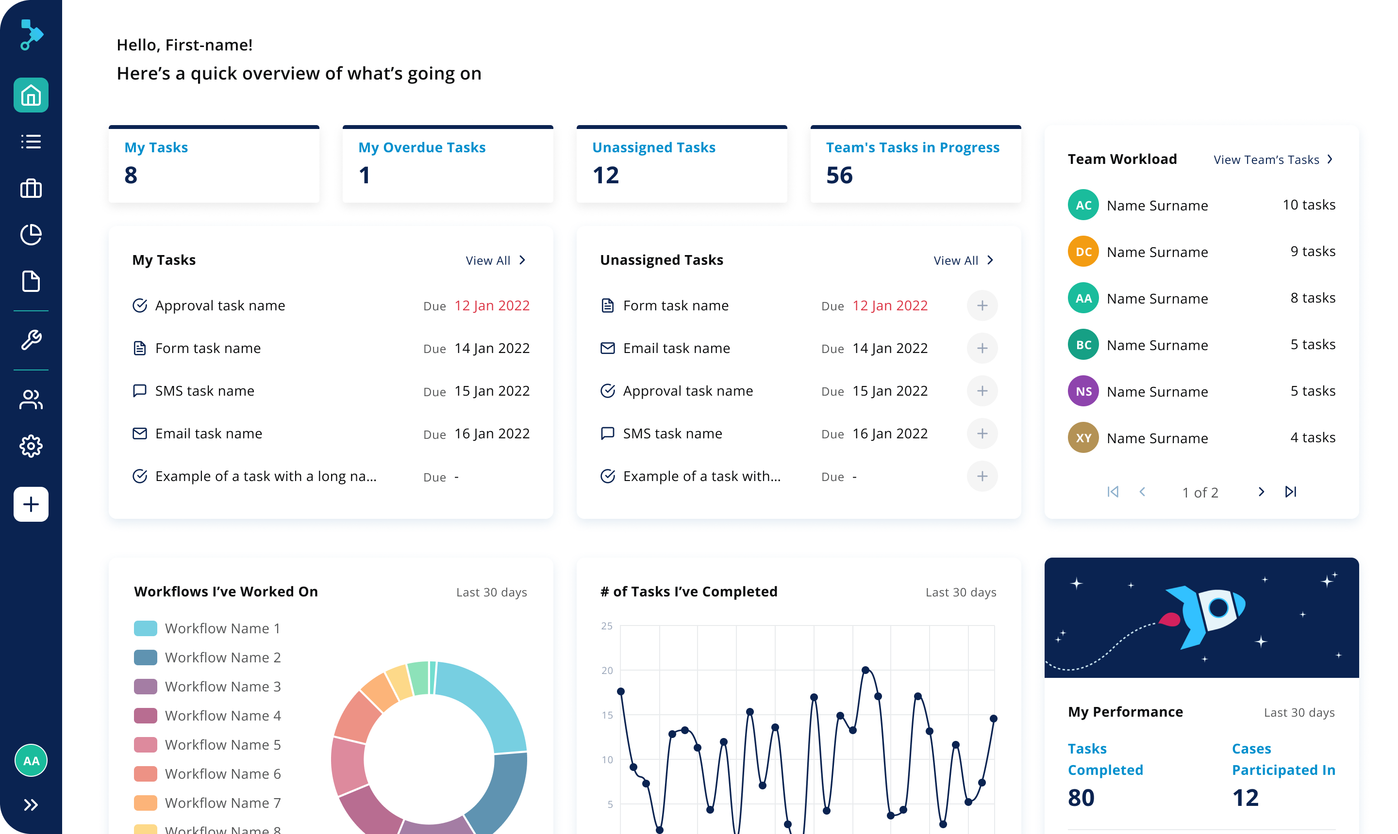This screenshot has height=834, width=1398.
Task: Open the settings gear icon
Action: pos(31,446)
